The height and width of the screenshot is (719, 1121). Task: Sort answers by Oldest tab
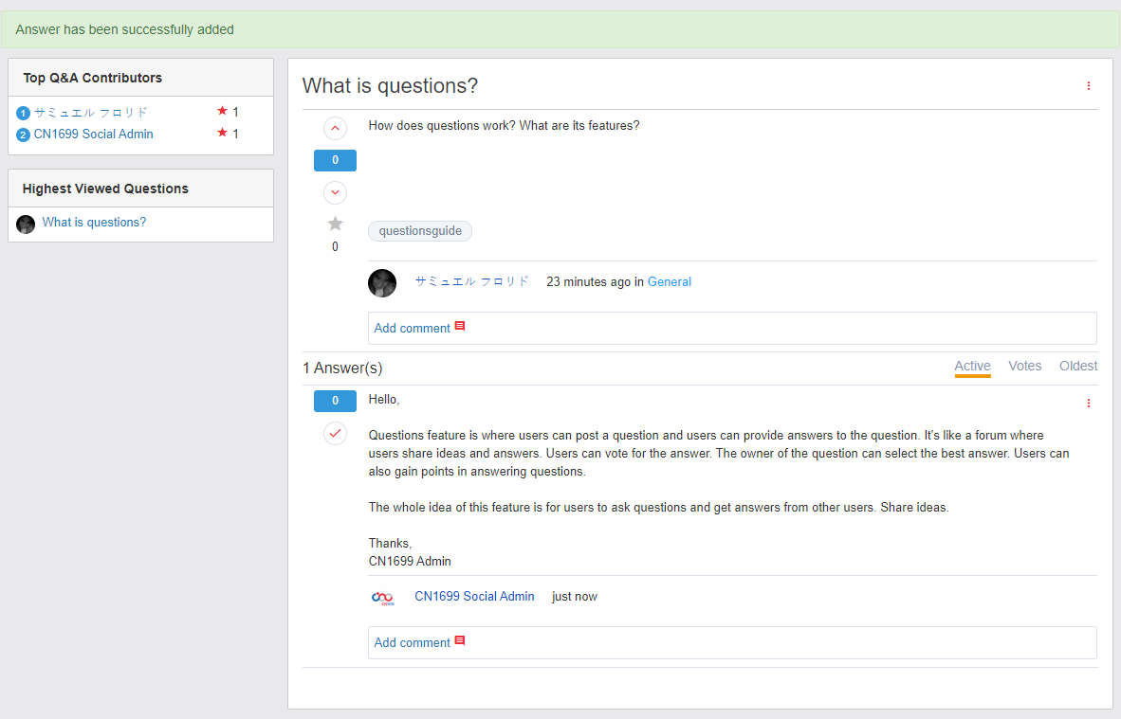[1078, 367]
